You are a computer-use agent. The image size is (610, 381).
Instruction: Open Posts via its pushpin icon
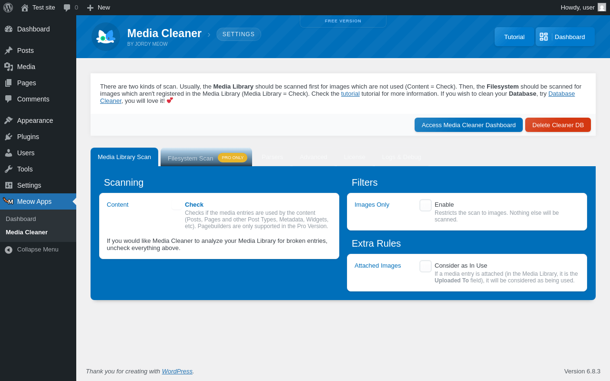pos(9,50)
